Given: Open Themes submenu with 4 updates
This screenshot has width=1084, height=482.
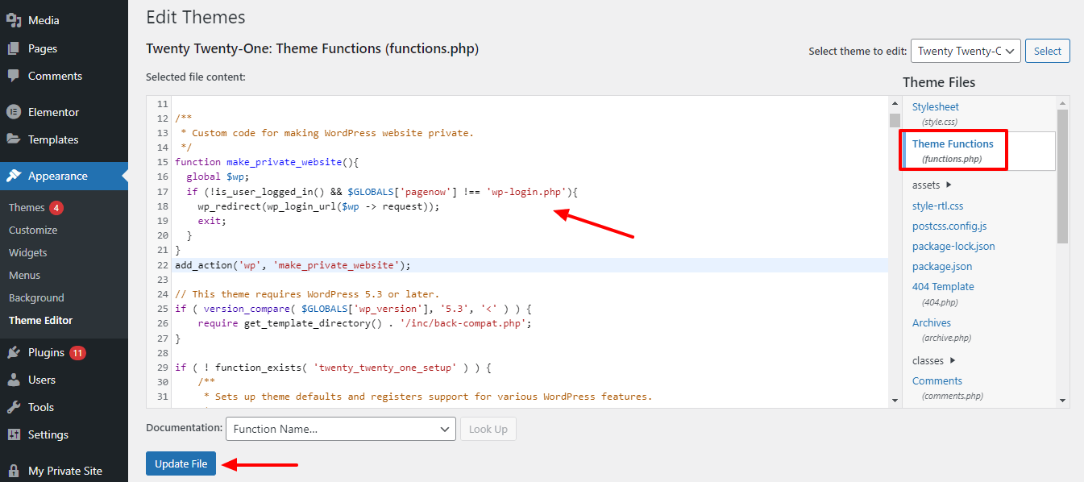Looking at the screenshot, I should point(35,207).
